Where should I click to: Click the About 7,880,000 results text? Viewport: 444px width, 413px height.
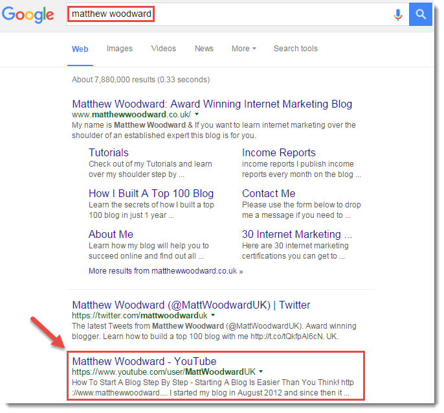click(140, 80)
